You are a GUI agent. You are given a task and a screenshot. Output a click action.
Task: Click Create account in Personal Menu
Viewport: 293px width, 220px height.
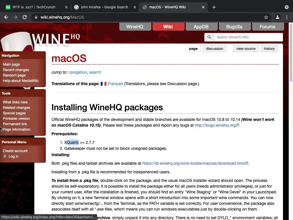click(15, 151)
